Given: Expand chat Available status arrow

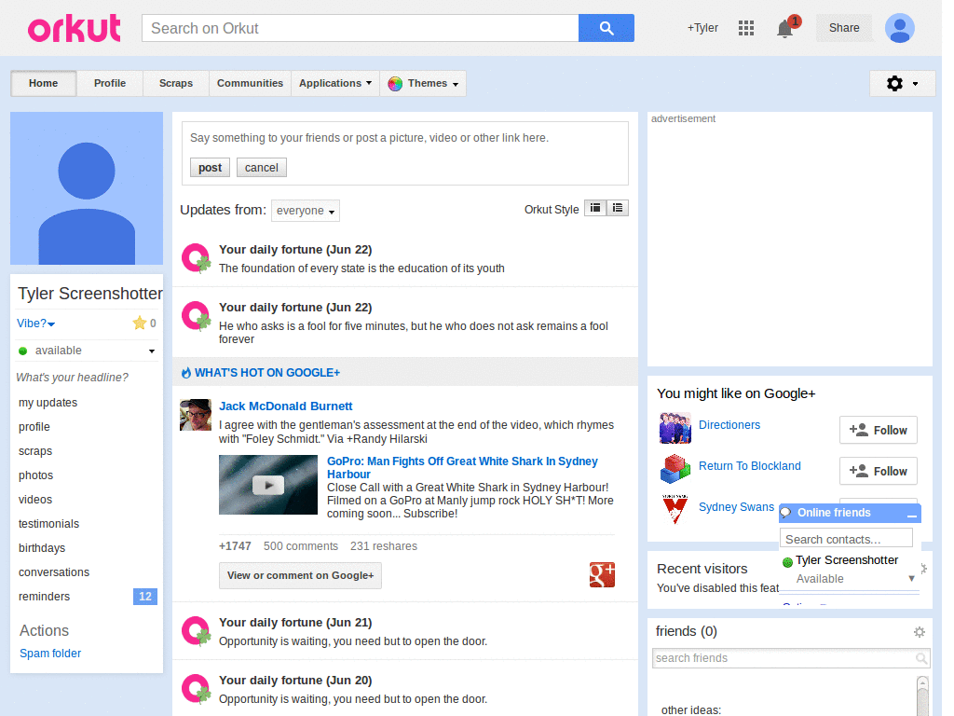Looking at the screenshot, I should tap(911, 578).
